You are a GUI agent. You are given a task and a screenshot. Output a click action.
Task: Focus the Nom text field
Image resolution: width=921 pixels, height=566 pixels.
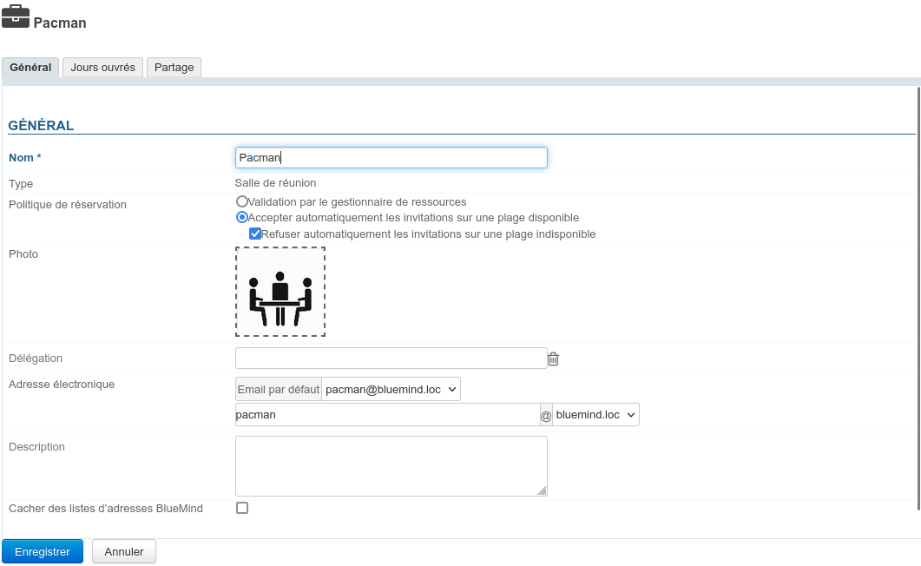pos(391,158)
